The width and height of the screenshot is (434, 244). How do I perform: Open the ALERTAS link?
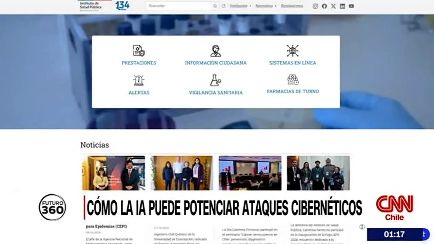click(x=139, y=93)
